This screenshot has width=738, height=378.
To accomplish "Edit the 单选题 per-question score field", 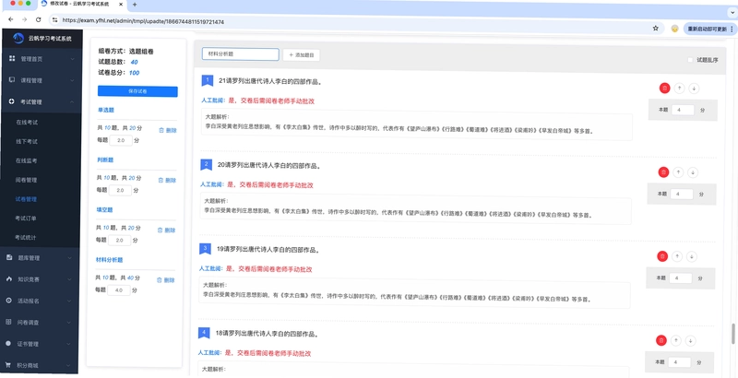I will (121, 140).
